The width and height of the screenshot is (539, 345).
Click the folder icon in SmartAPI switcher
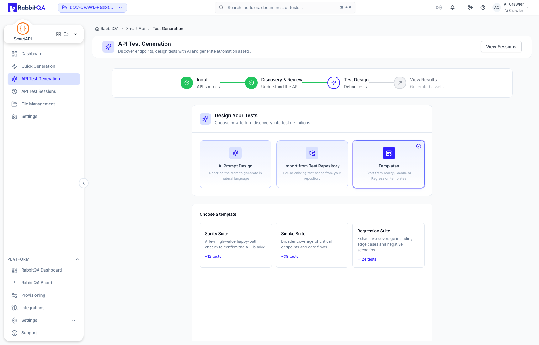(x=66, y=34)
